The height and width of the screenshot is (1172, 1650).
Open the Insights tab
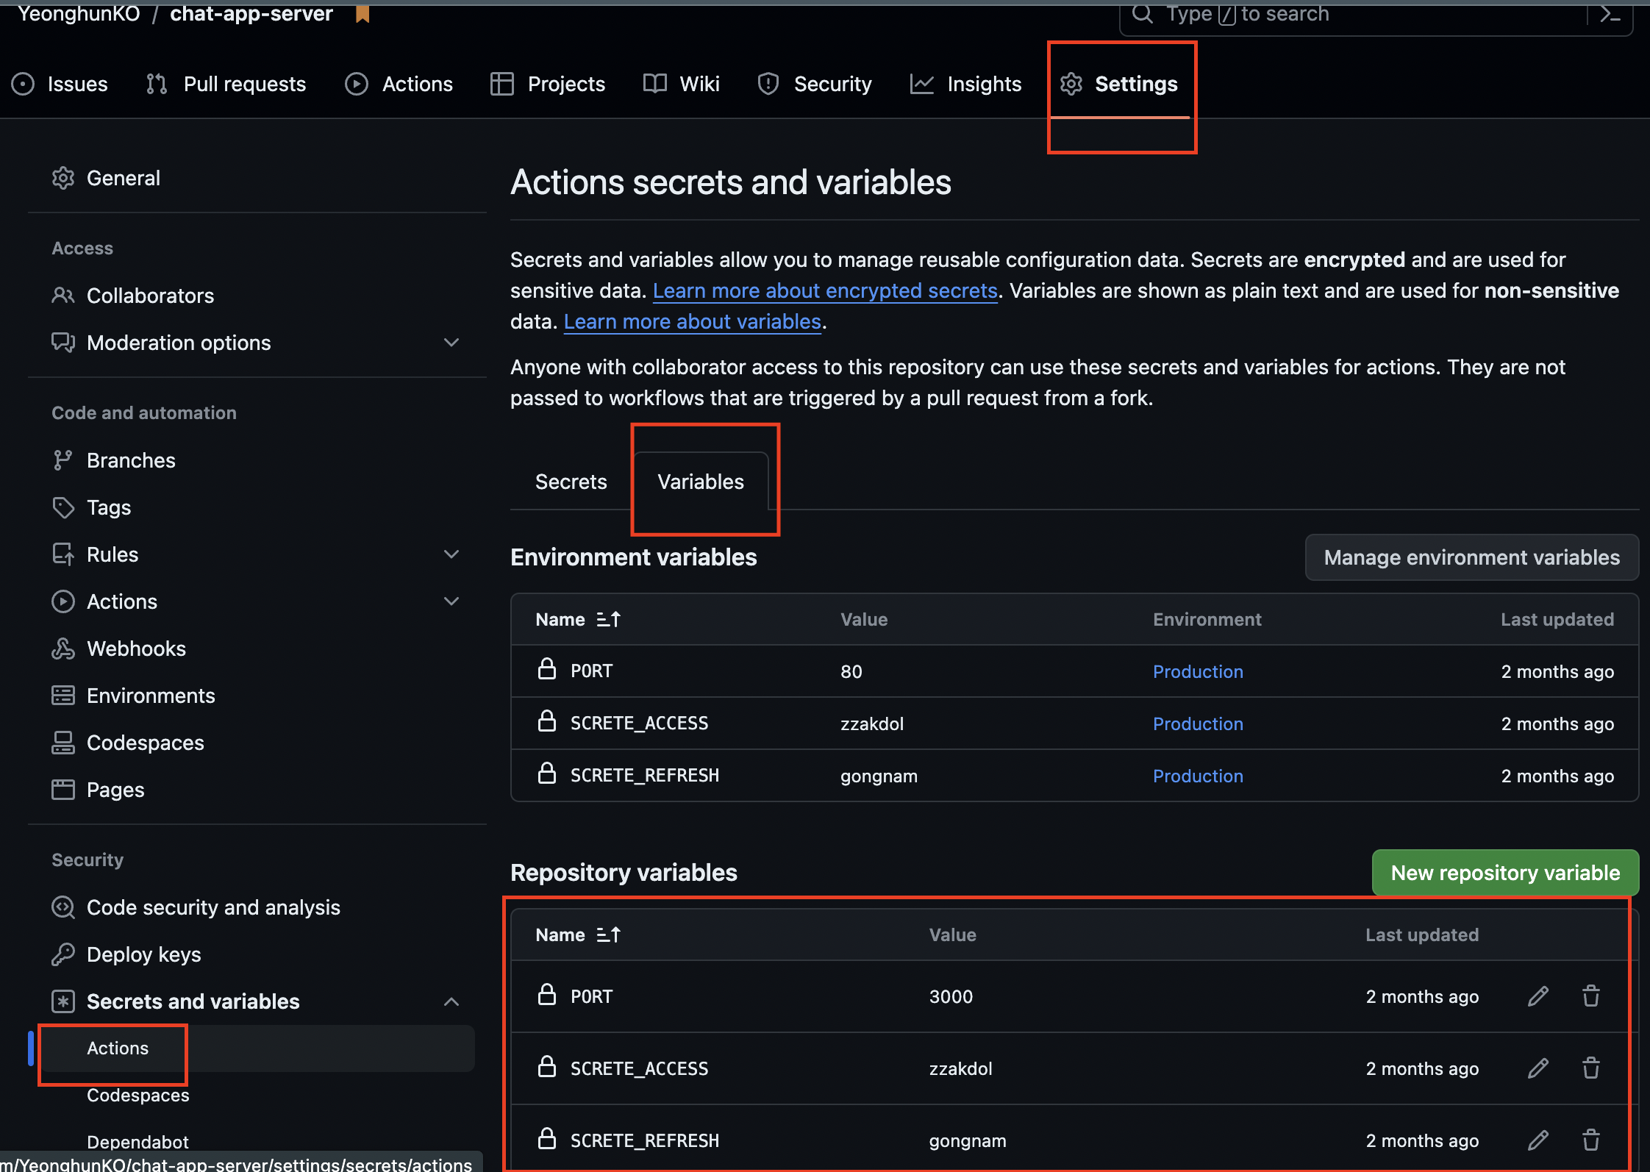pyautogui.click(x=965, y=84)
